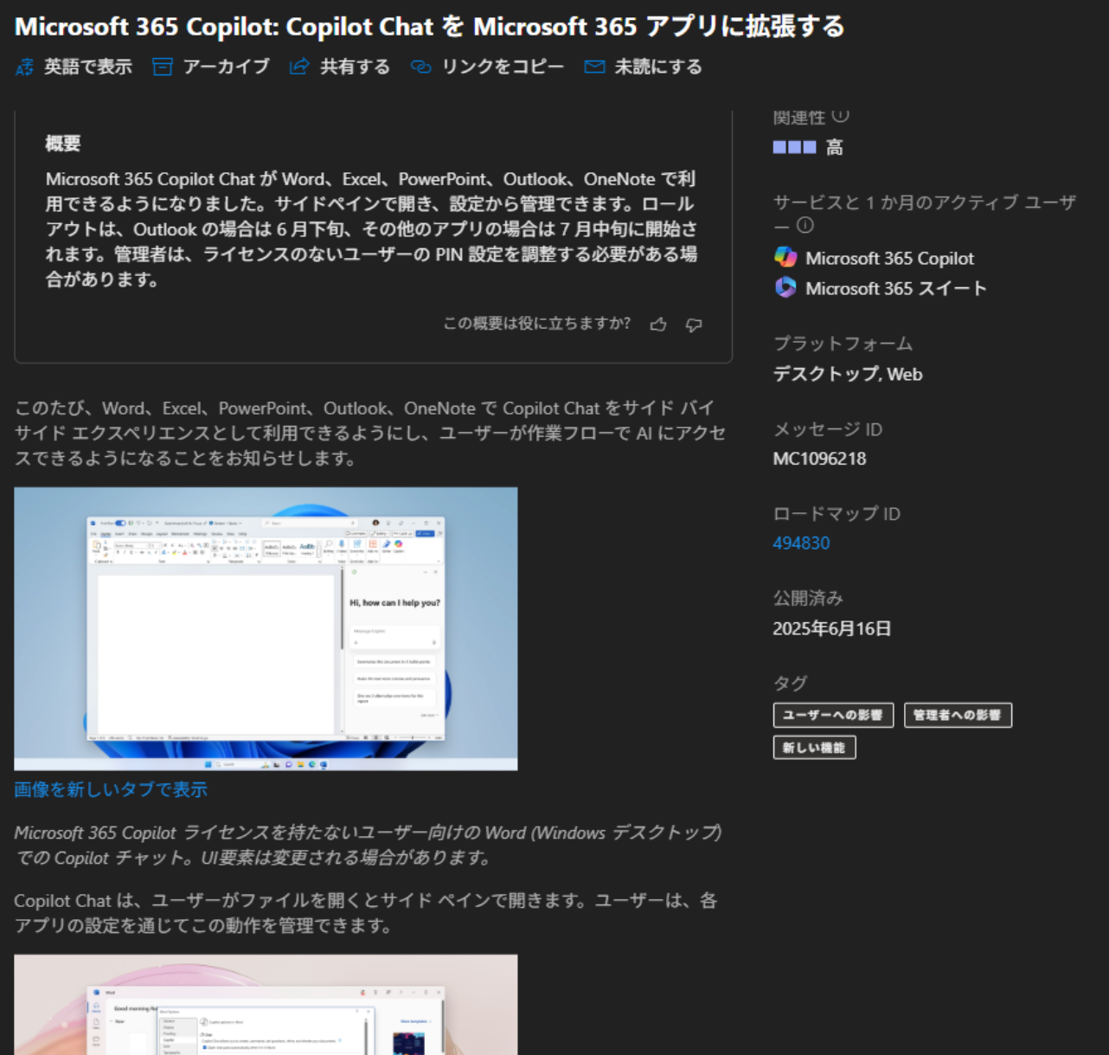This screenshot has height=1055, width=1109.
Task: Click the info icon beside 関連性
Action: (840, 116)
